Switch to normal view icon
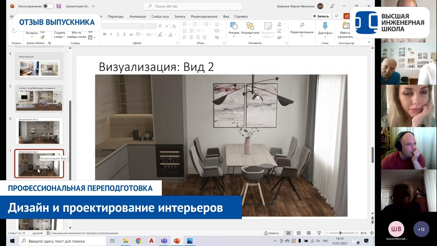 [288, 233]
